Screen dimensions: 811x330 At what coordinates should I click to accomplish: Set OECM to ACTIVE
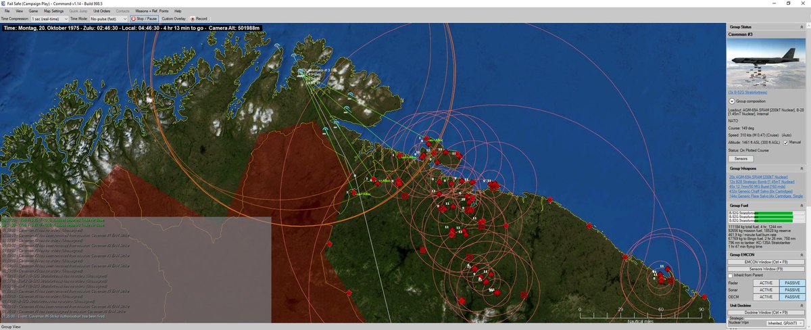(x=766, y=297)
